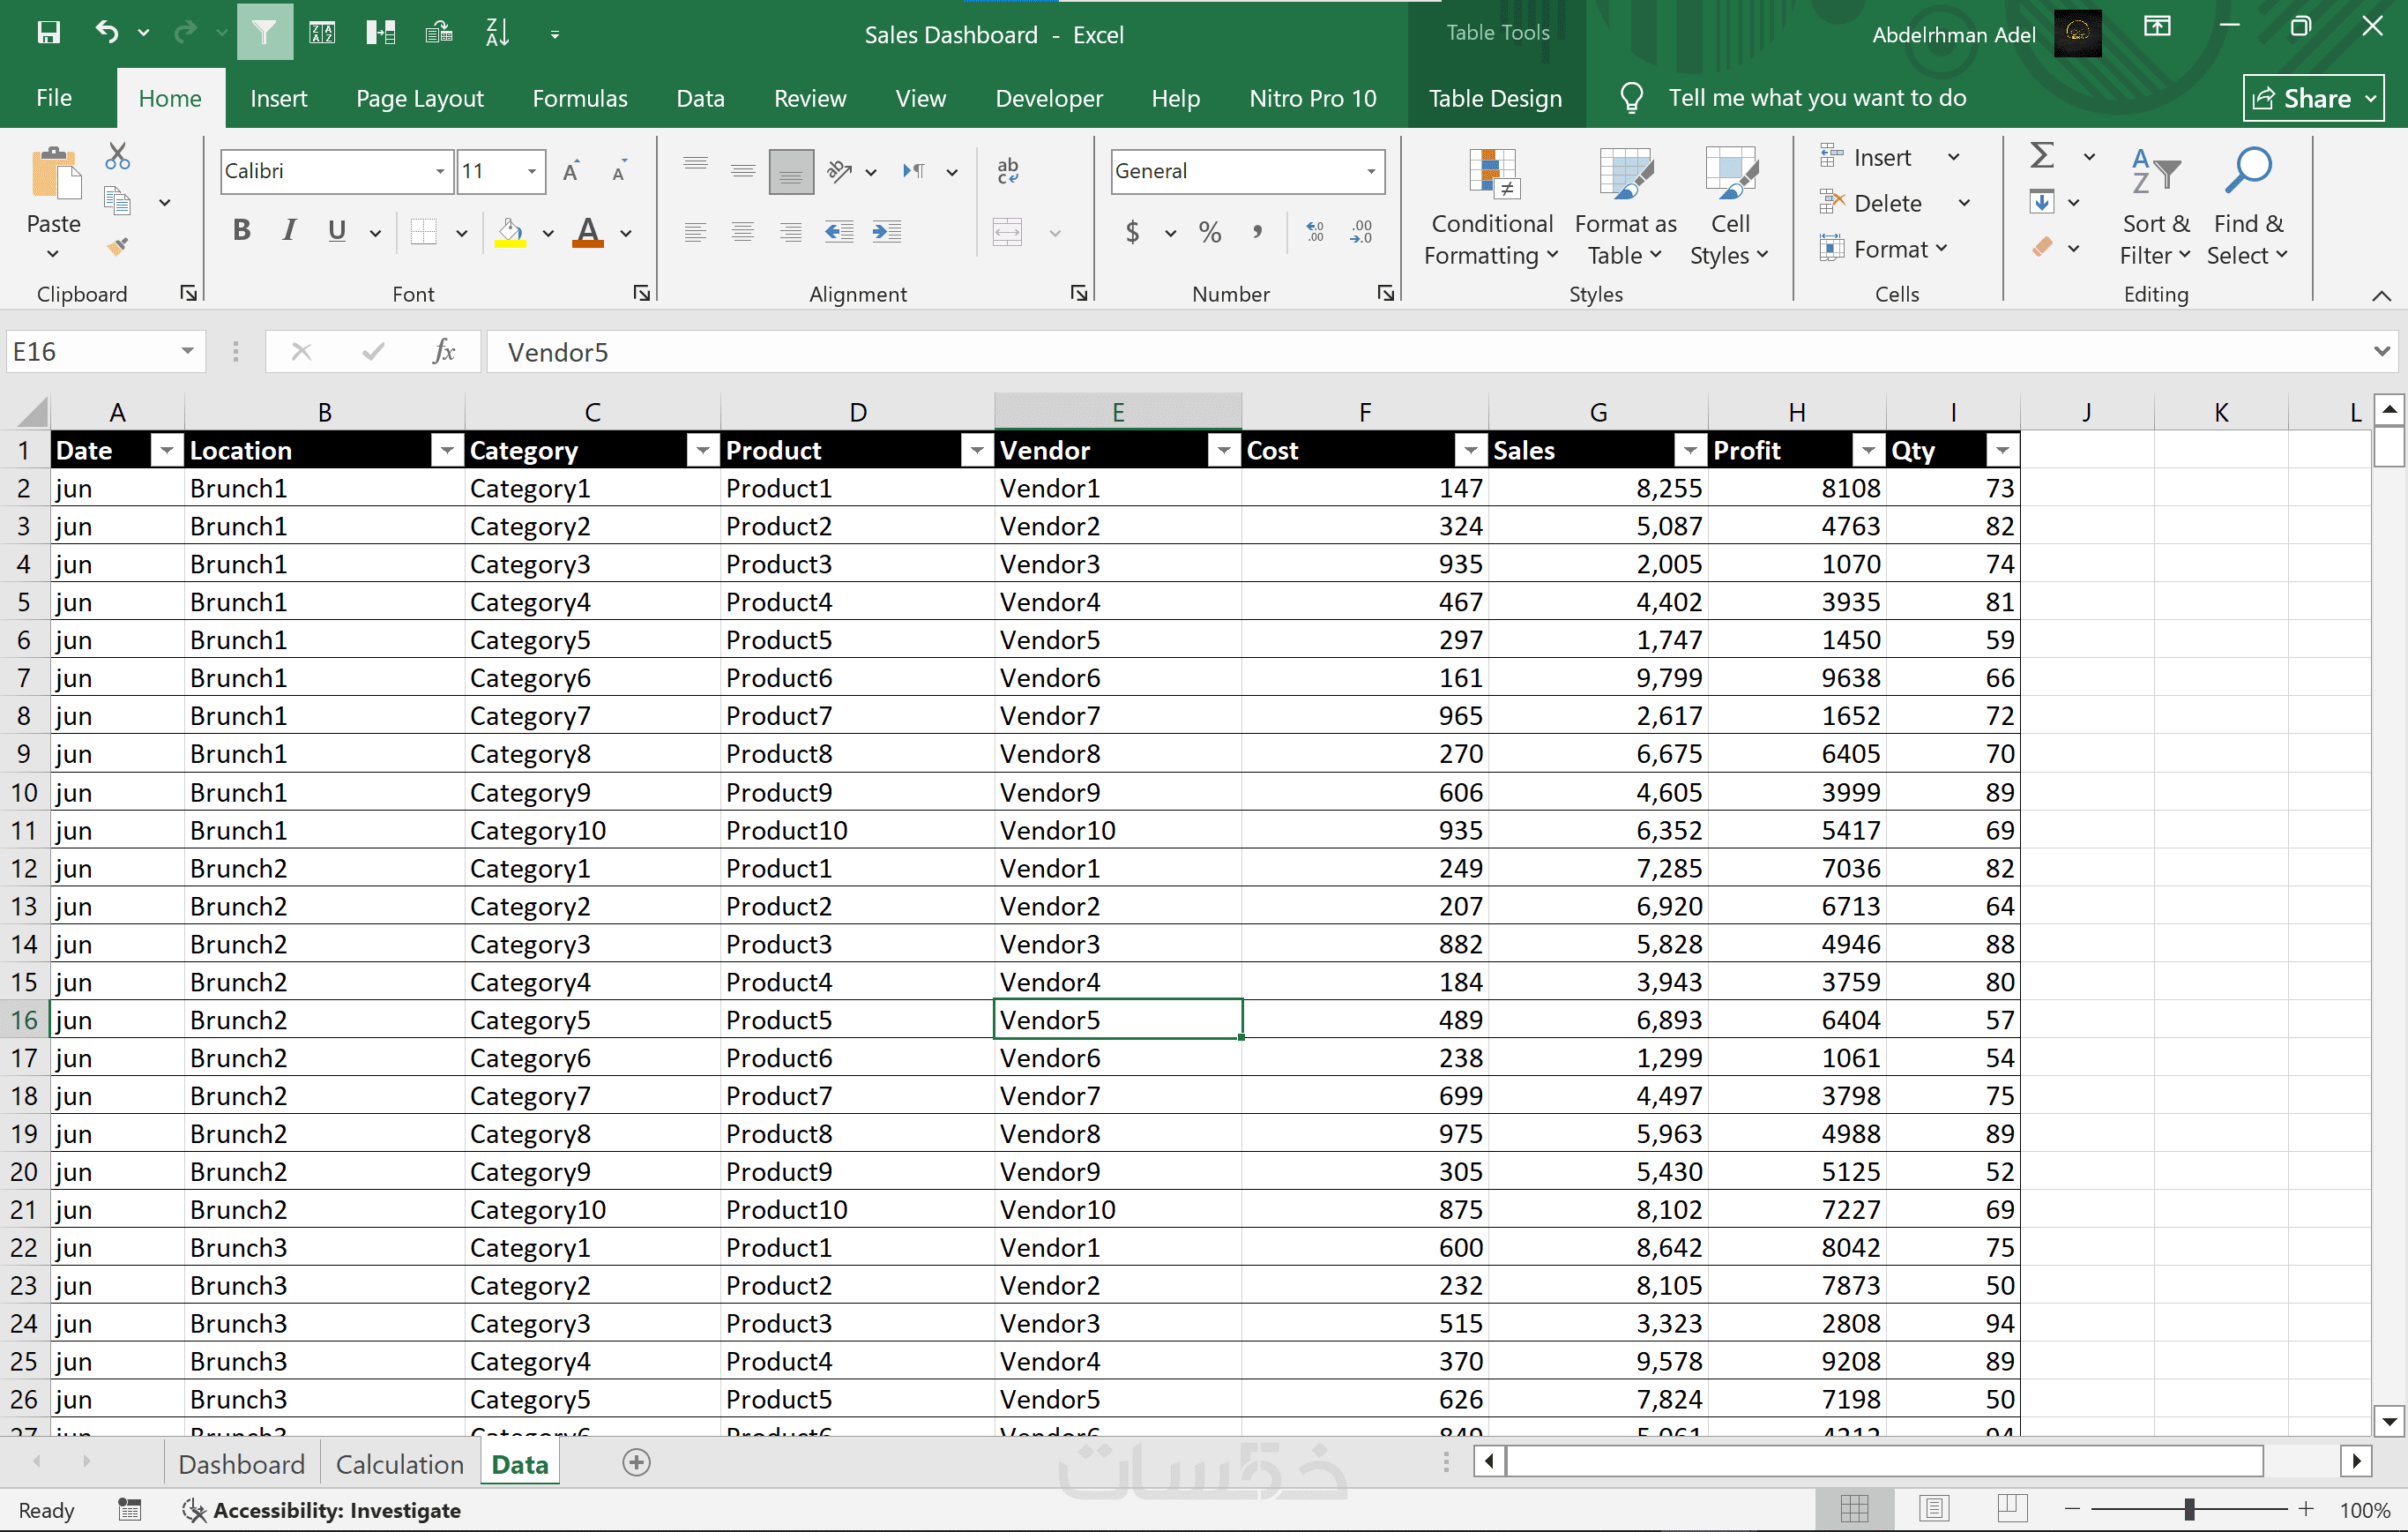
Task: Click the Insert Function fx icon
Action: coord(444,352)
